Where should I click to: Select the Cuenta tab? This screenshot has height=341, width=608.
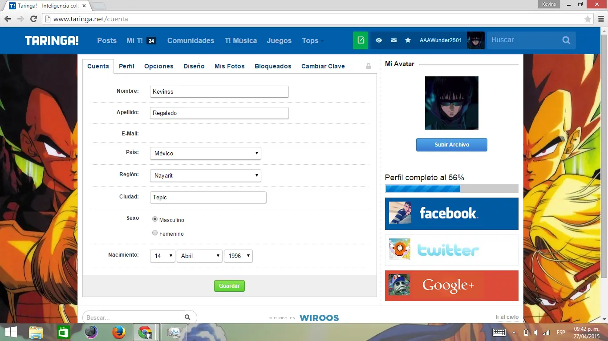pos(98,66)
